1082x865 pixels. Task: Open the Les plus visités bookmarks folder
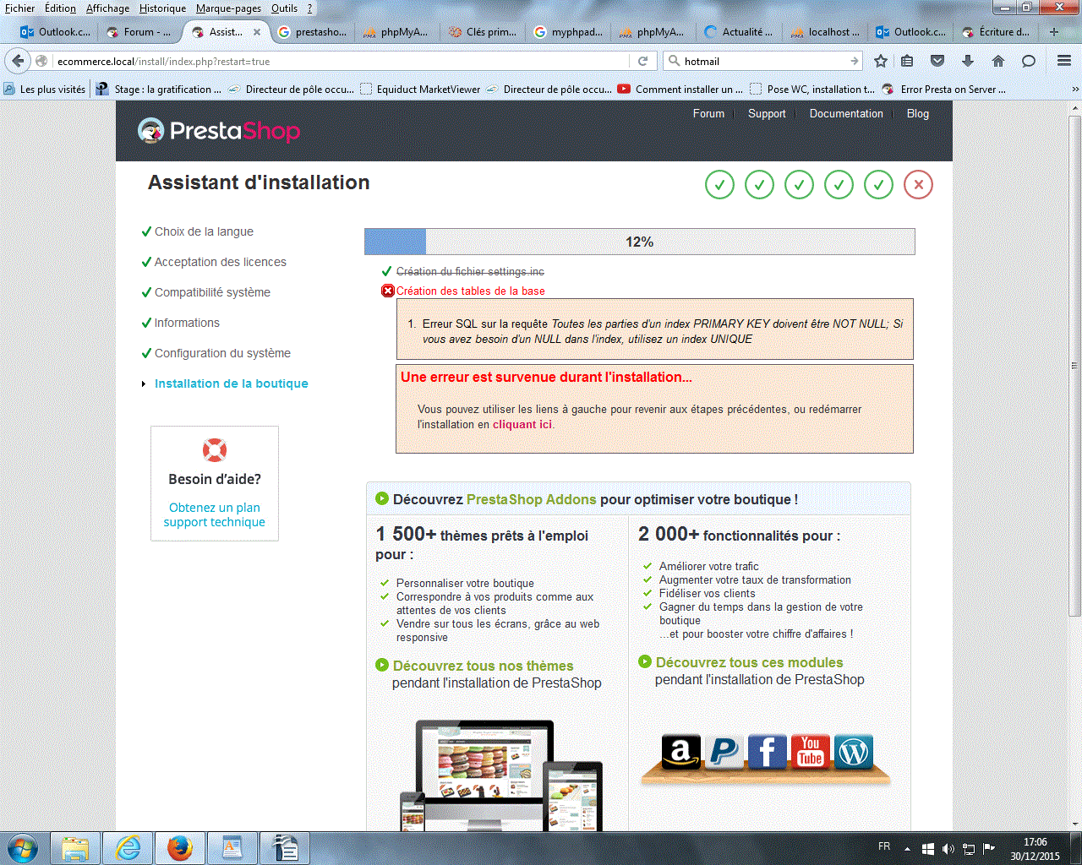(45, 89)
